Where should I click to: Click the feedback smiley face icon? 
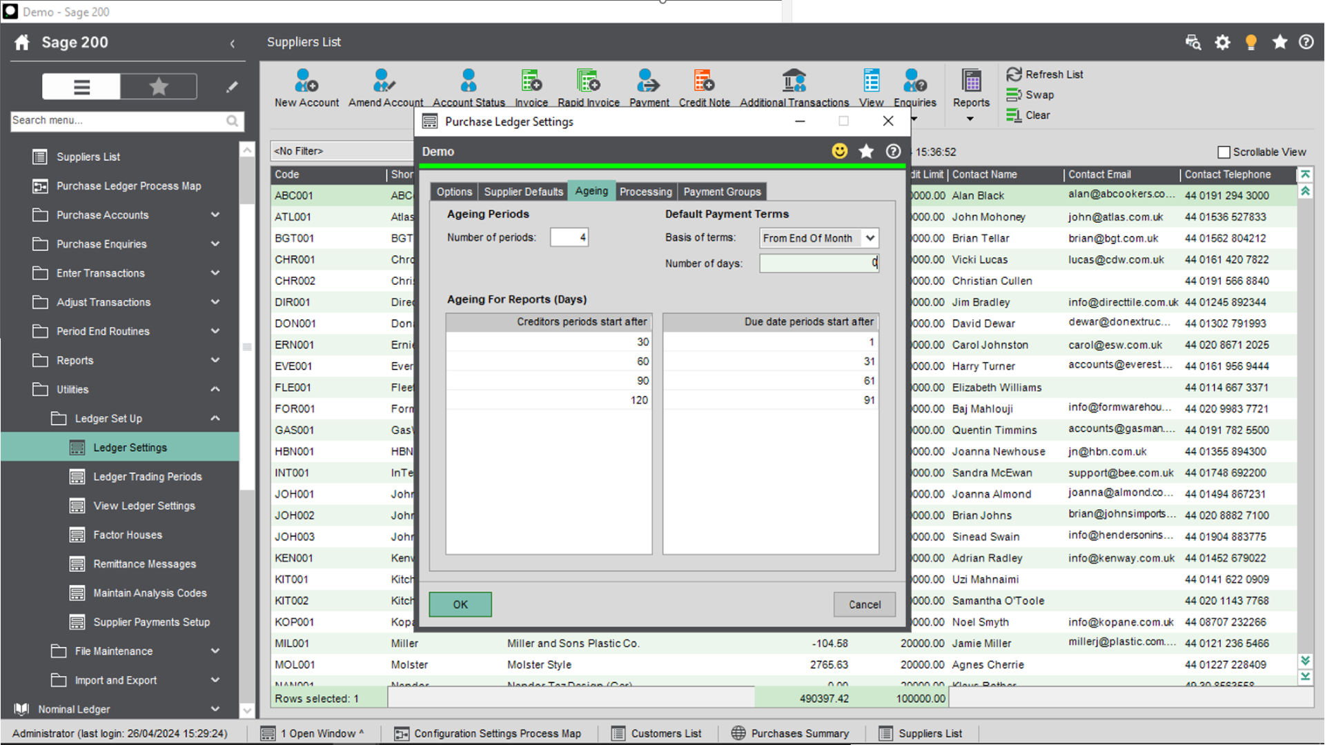click(x=839, y=151)
